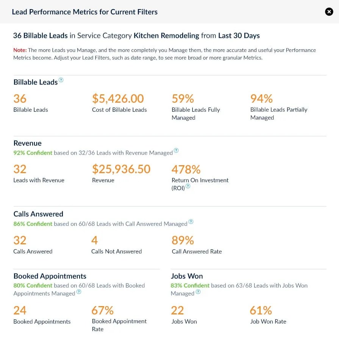
Task: Select the Revenue section heading
Action: coord(27,143)
